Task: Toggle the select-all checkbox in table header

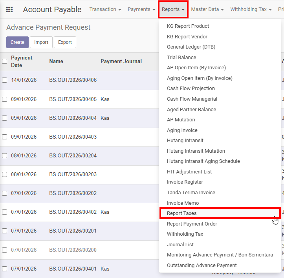Action: (x=4, y=61)
